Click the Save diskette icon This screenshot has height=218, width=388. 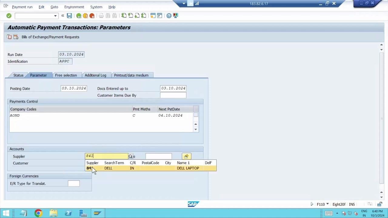click(69, 16)
